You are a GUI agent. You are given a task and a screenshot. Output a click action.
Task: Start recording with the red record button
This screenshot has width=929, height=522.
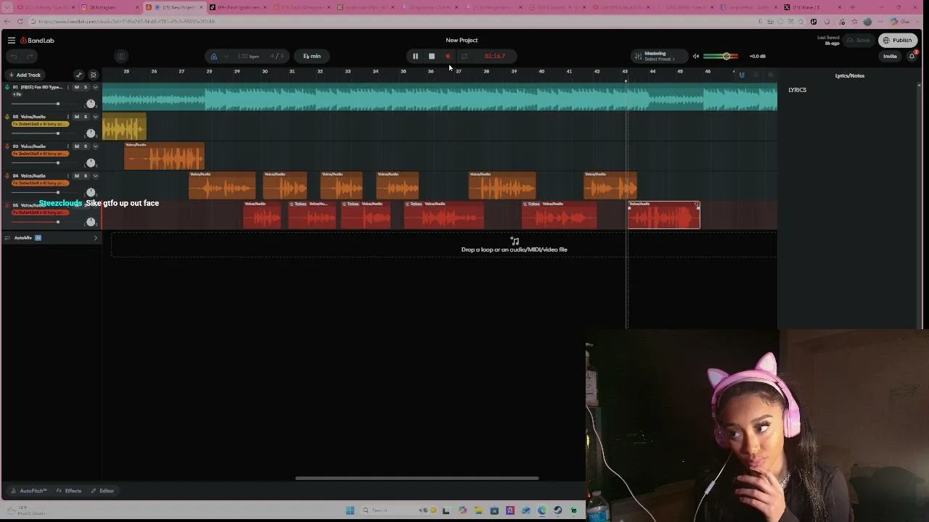[x=448, y=56]
